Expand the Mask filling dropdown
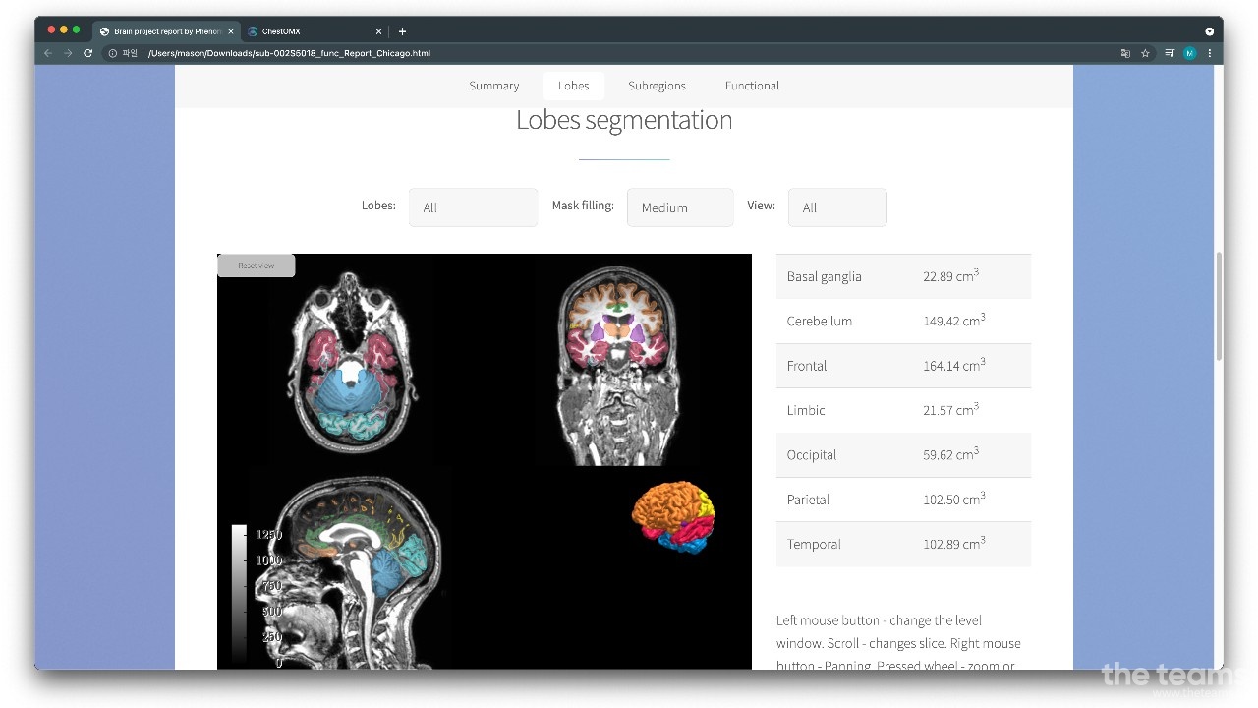This screenshot has width=1258, height=708. (x=679, y=207)
